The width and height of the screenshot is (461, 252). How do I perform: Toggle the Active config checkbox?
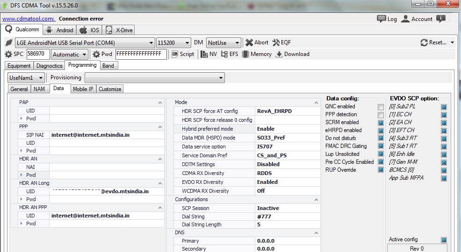444,240
